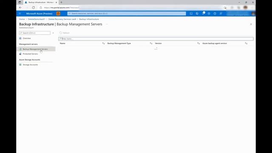Open the directories and subscriptions filter icon

coord(197,14)
